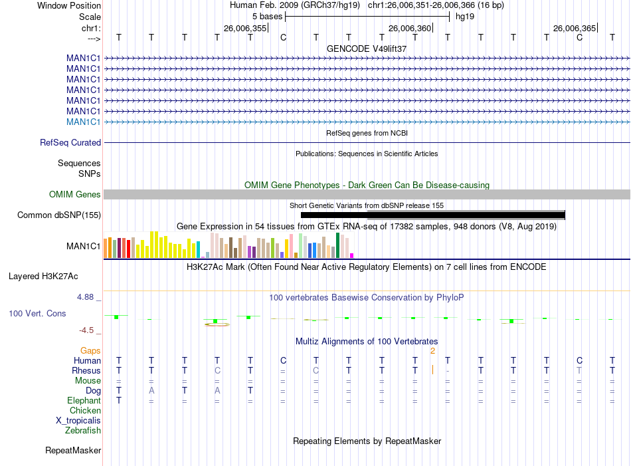Click the orange insertion bar in the Rhesus row

432,370
